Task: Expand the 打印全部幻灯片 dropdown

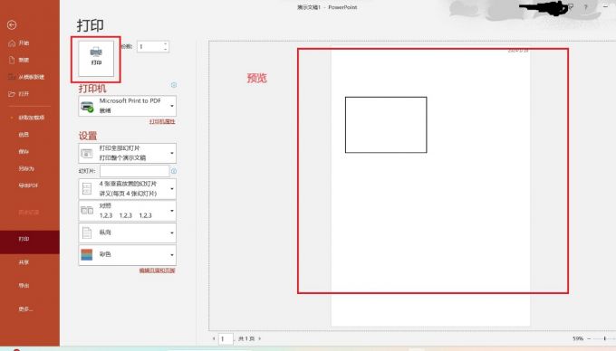Action: [128, 153]
